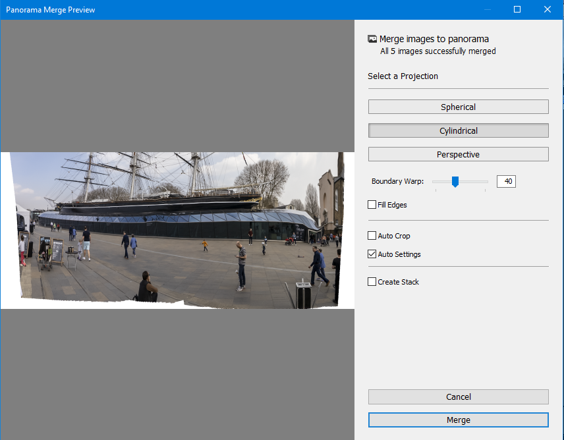This screenshot has height=440, width=564.
Task: Cancel the panorama merge
Action: pos(459,397)
